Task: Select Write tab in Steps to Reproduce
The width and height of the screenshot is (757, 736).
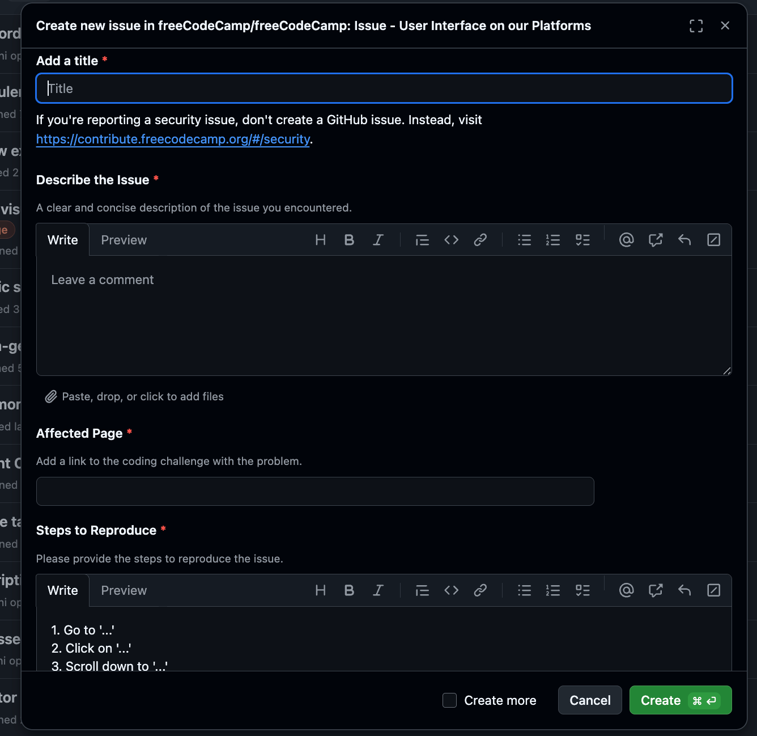Action: click(x=63, y=590)
